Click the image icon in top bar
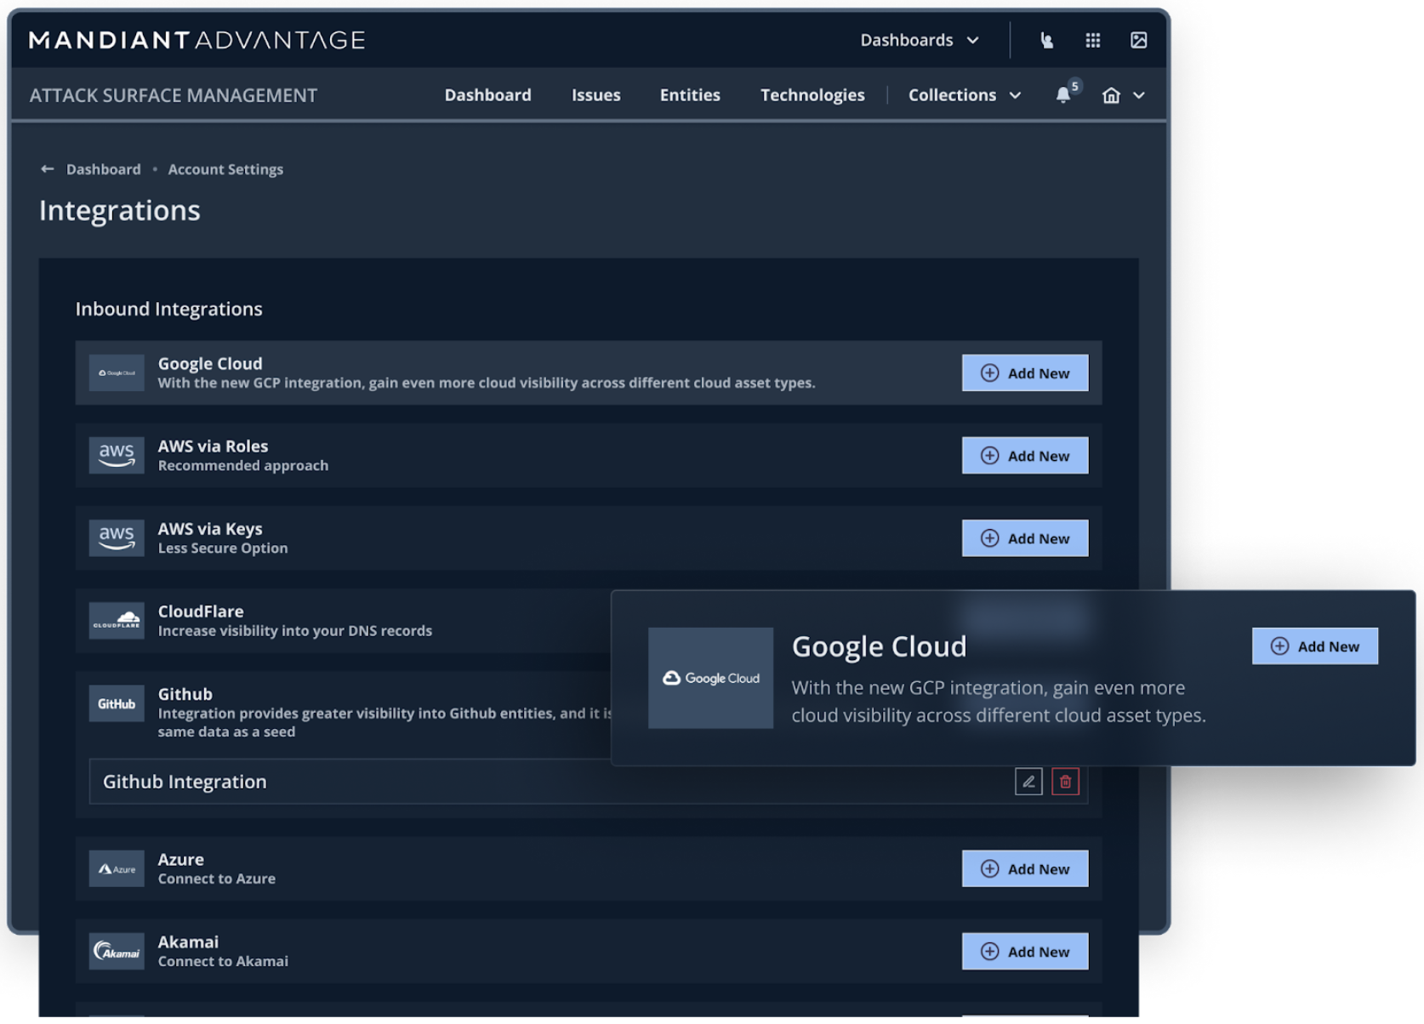This screenshot has width=1424, height=1024. coord(1138,40)
